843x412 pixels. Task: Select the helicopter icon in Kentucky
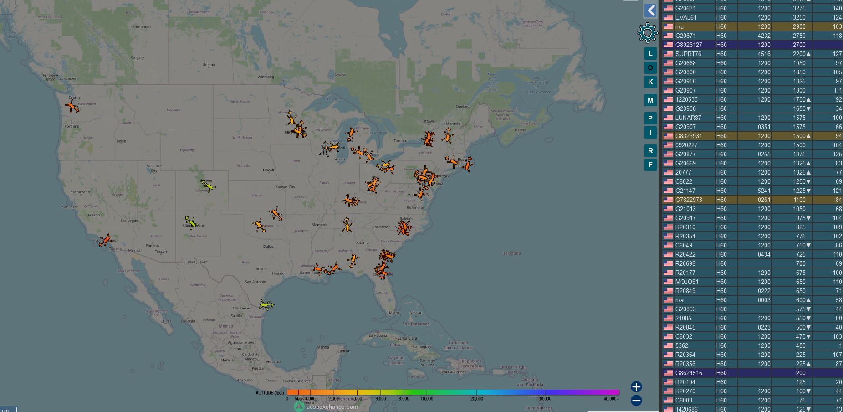[350, 201]
